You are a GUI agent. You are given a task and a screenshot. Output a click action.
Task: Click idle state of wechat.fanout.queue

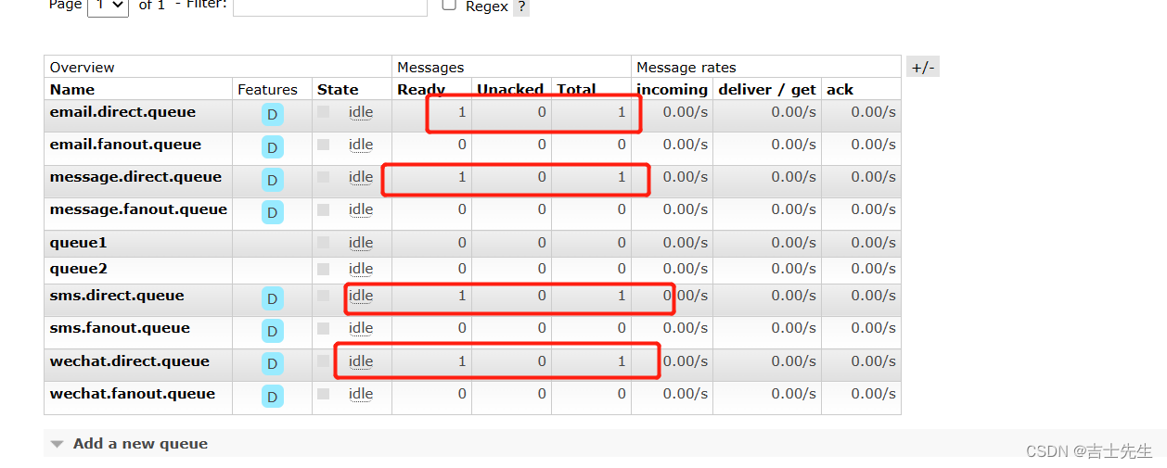pyautogui.click(x=361, y=394)
